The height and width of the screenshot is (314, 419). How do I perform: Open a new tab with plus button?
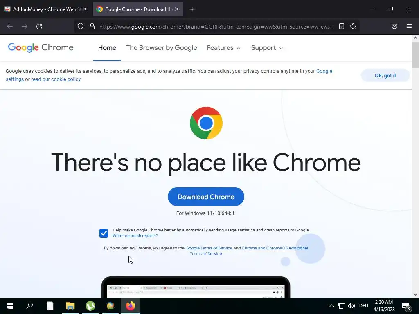pyautogui.click(x=192, y=9)
